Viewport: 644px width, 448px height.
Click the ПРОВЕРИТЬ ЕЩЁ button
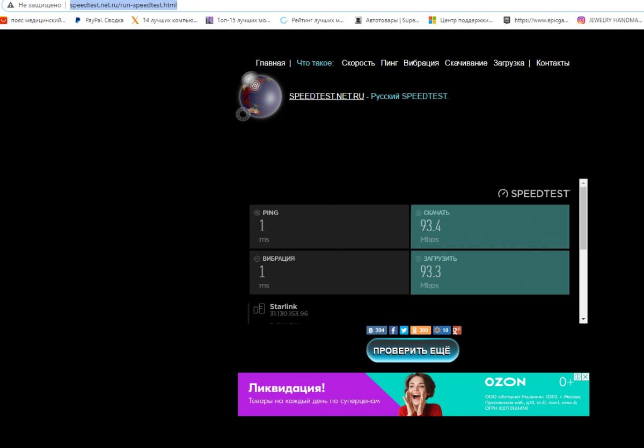pyautogui.click(x=413, y=351)
